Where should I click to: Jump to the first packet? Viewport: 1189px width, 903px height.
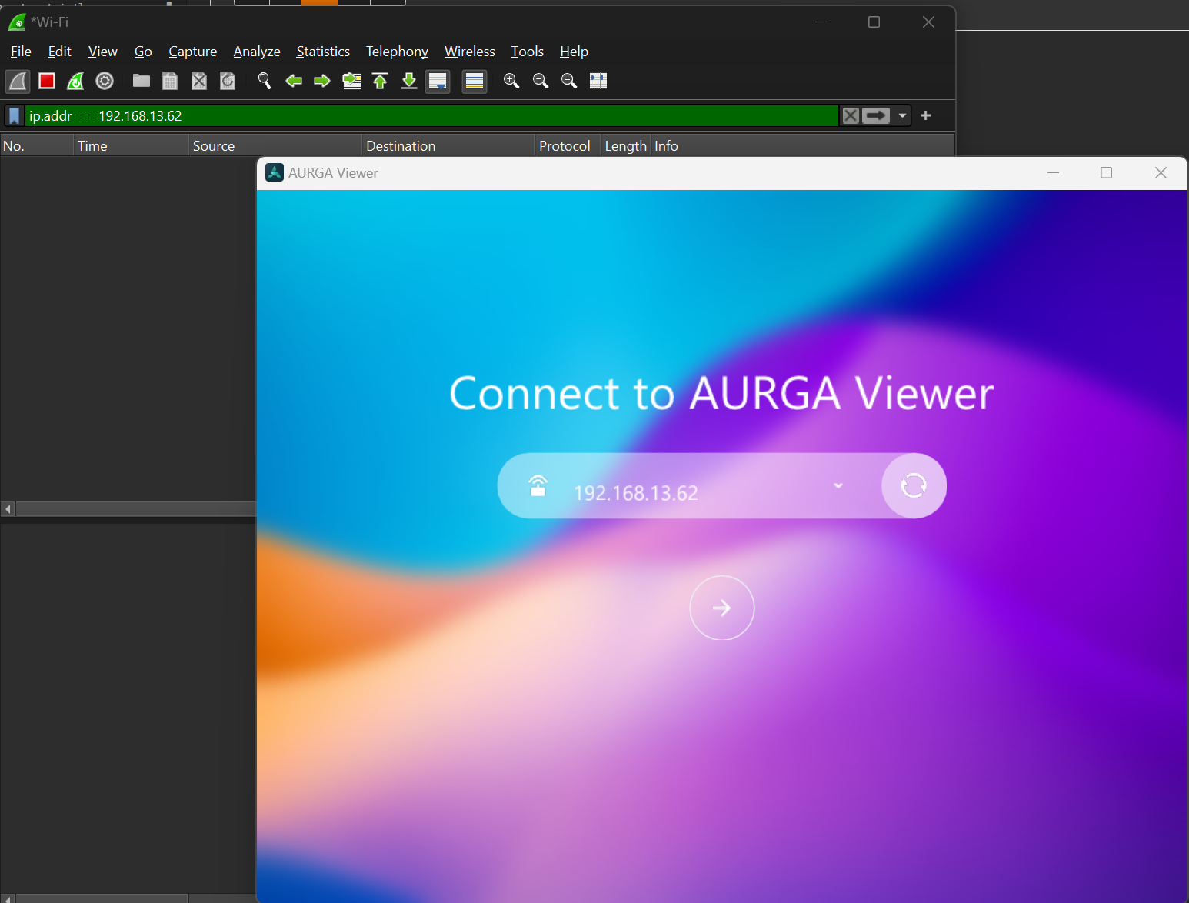click(x=380, y=81)
